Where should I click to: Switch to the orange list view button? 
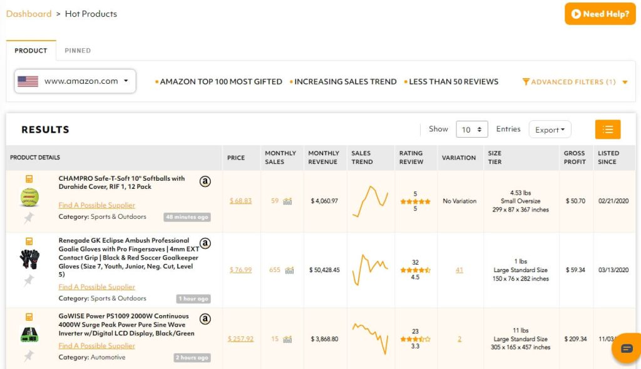(607, 129)
